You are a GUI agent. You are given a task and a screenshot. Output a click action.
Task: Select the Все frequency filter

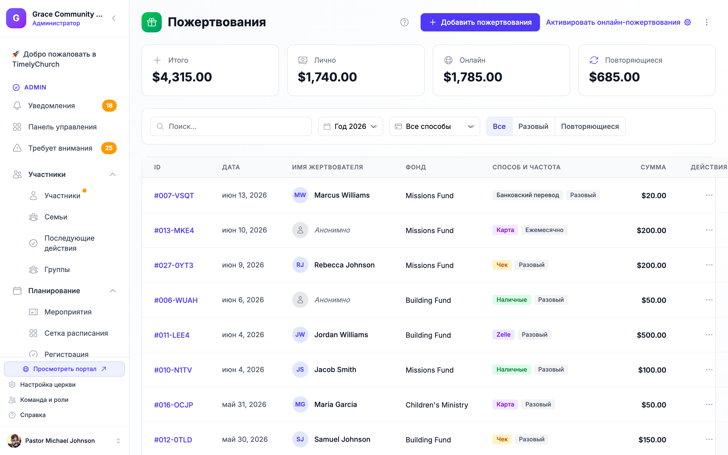[x=499, y=126]
